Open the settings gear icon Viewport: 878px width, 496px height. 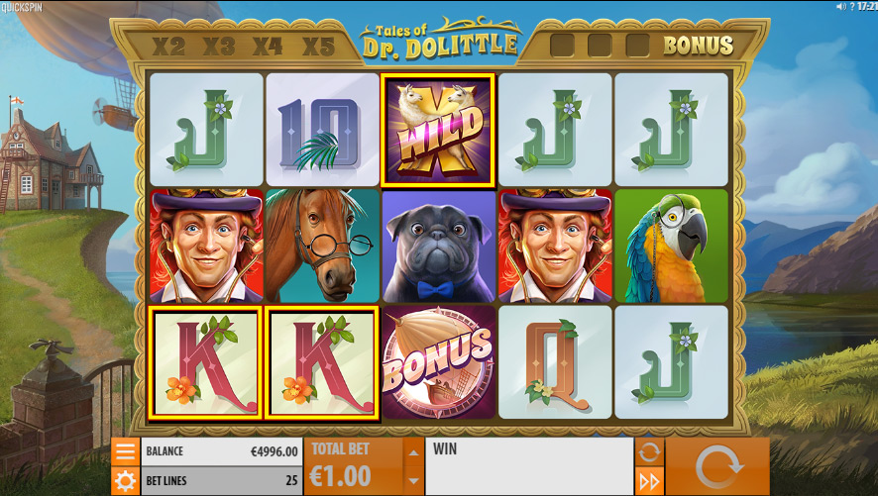click(x=125, y=481)
